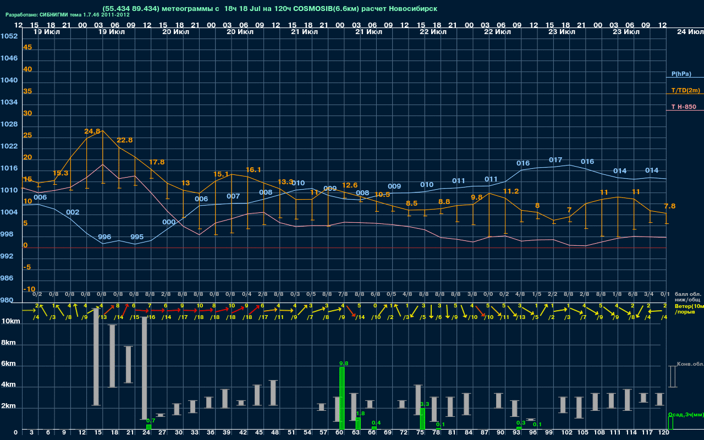The width and height of the screenshot is (704, 440).
Task: Click the 17.8 temperature value
Action: [x=157, y=162]
